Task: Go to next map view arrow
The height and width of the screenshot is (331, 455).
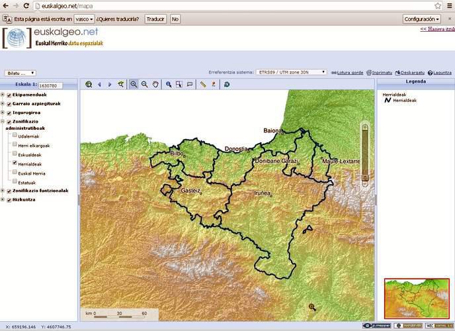Action: tap(110, 84)
